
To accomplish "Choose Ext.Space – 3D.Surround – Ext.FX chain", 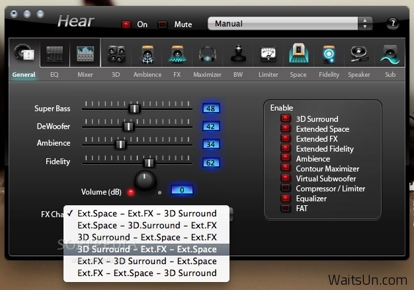I will 147,225.
